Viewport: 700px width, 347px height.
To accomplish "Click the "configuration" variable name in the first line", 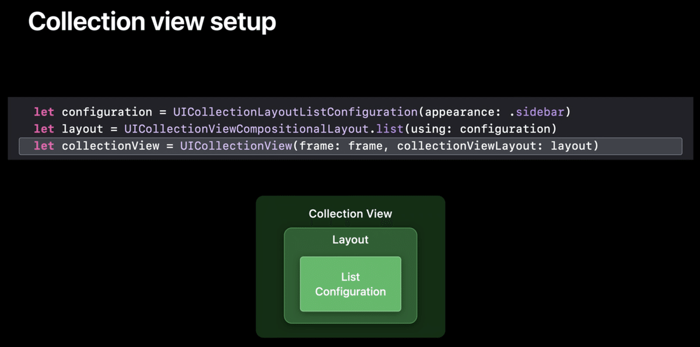I will (107, 112).
